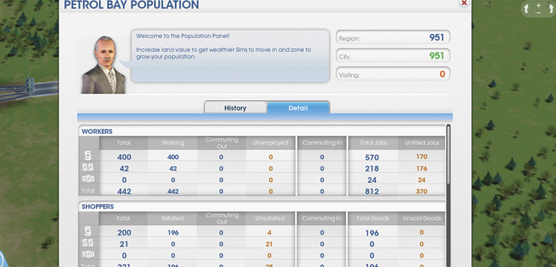Click the Total Goods column header
The image size is (556, 267).
pos(373,218)
